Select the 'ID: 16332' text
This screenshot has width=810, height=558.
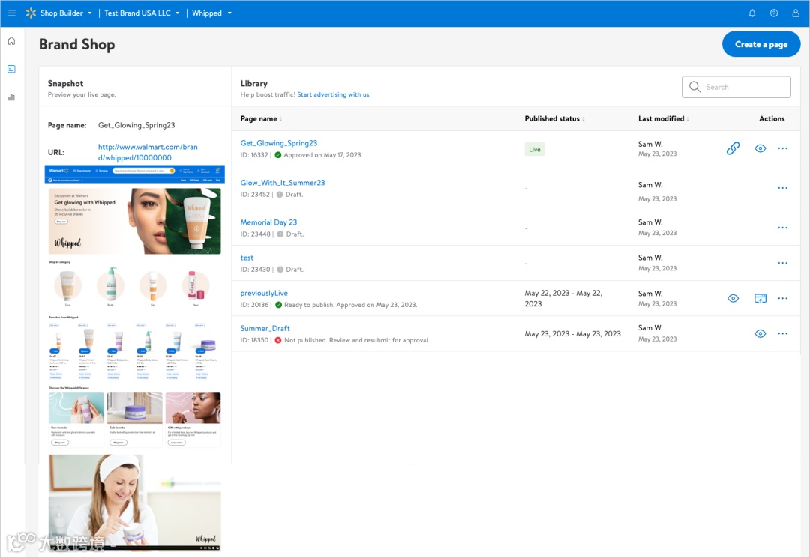pos(254,155)
